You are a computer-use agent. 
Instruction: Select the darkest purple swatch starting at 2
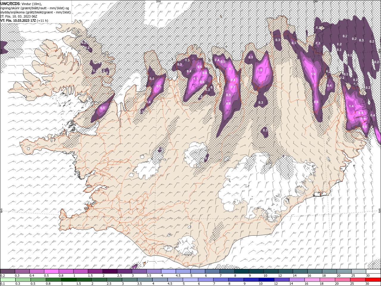coord(110,271)
